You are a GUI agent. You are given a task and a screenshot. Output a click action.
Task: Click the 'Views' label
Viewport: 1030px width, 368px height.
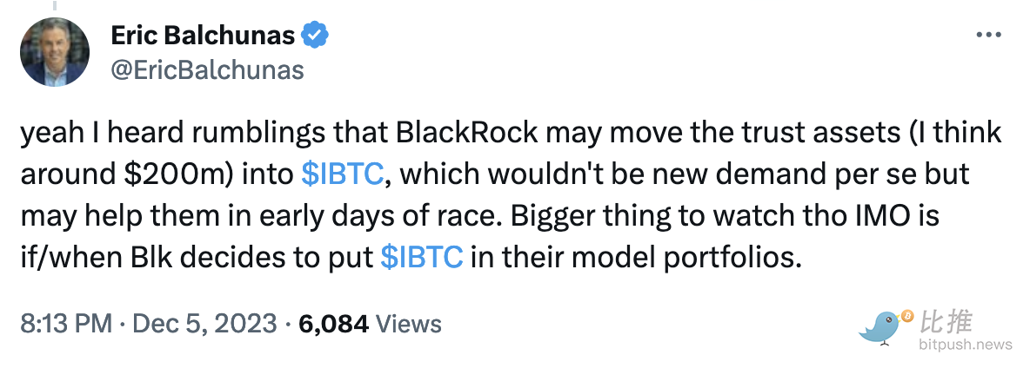pos(411,324)
